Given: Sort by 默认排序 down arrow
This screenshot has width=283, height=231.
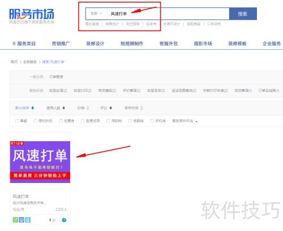Looking at the screenshot, I should (33, 108).
